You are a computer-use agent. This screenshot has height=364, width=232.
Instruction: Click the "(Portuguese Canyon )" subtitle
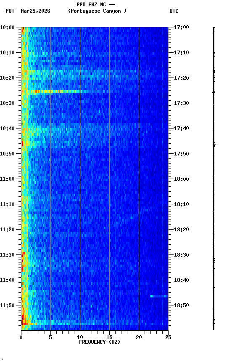pos(97,11)
